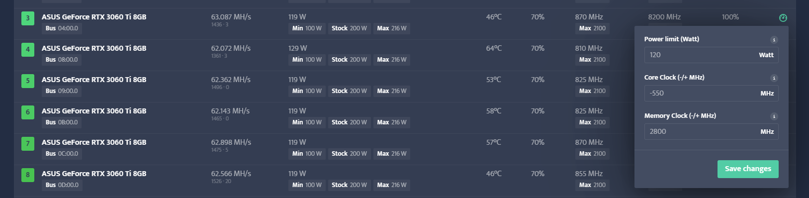Select the green GPU number 3 badge
This screenshot has width=809, height=198.
(28, 18)
